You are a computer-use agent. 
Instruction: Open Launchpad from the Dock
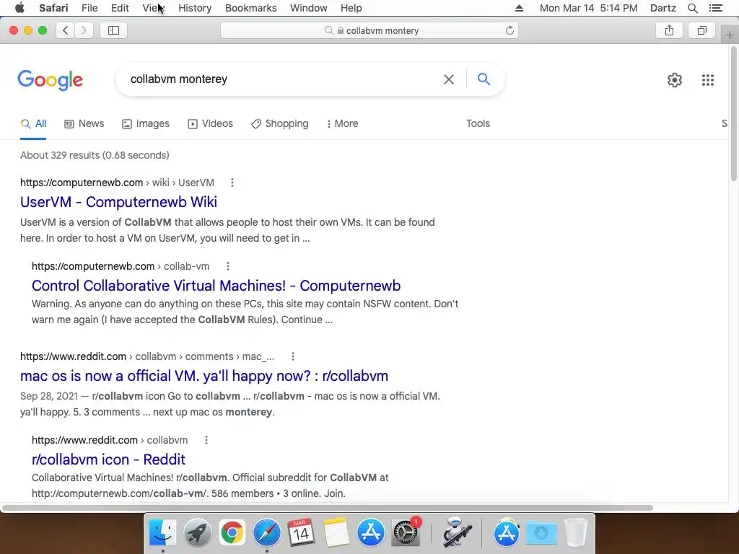197,533
